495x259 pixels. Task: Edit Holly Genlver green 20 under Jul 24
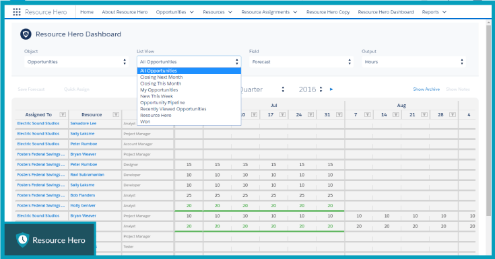302,205
